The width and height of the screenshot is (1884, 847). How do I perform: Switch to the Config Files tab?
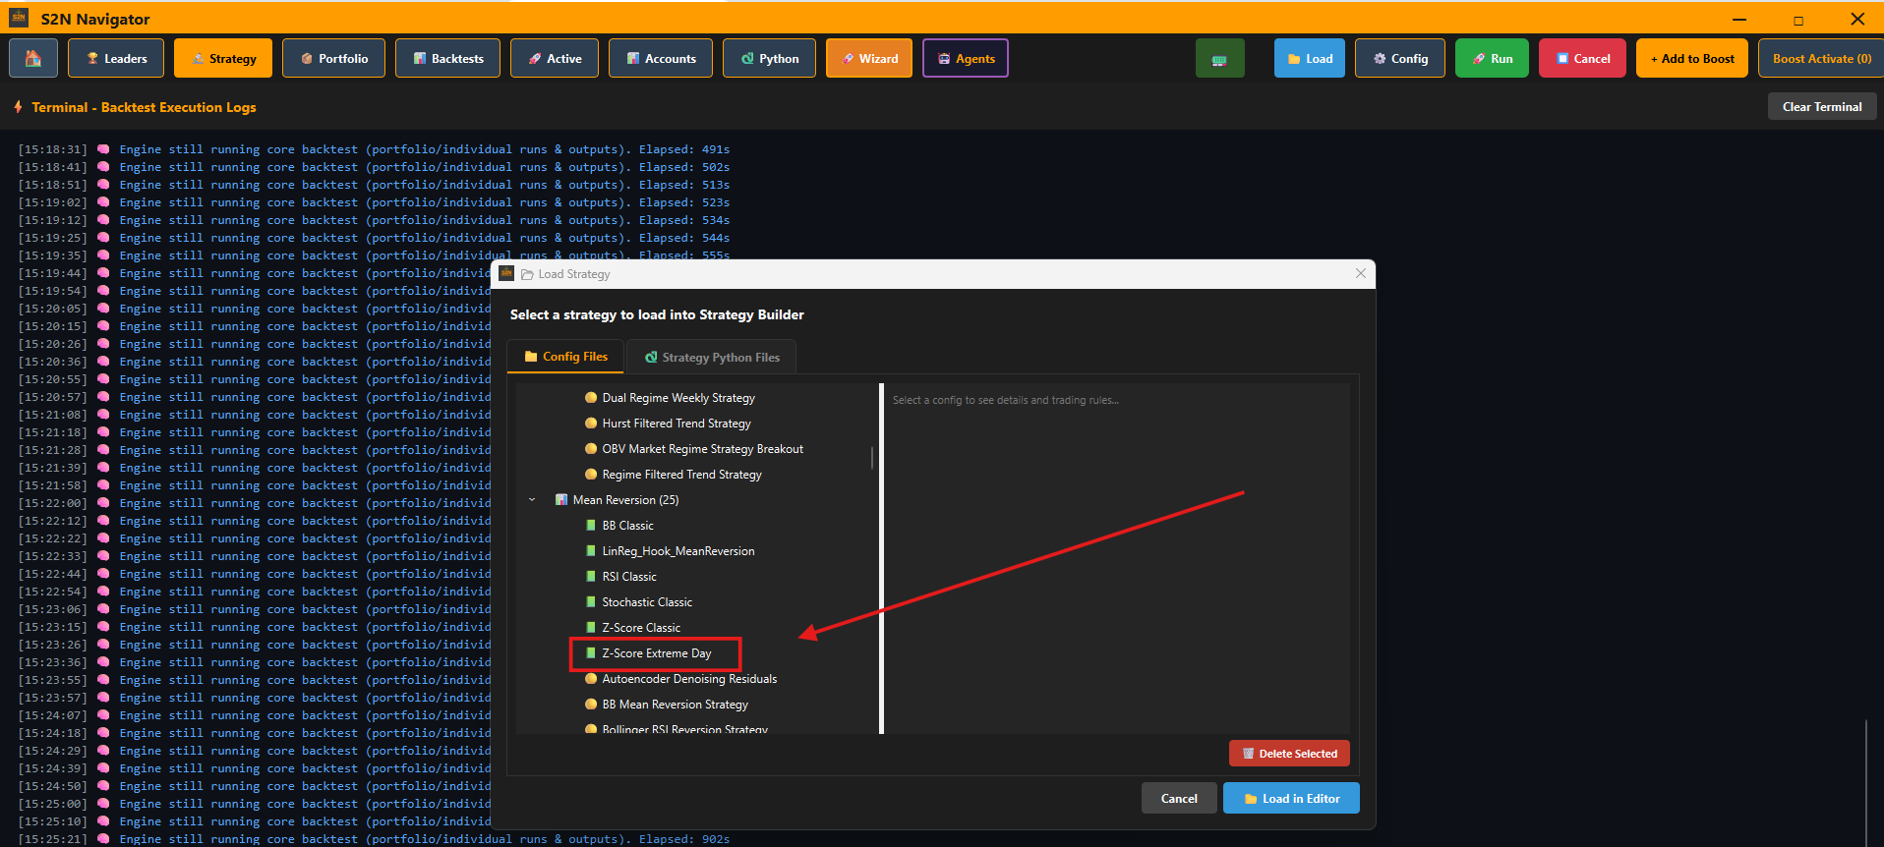click(565, 357)
